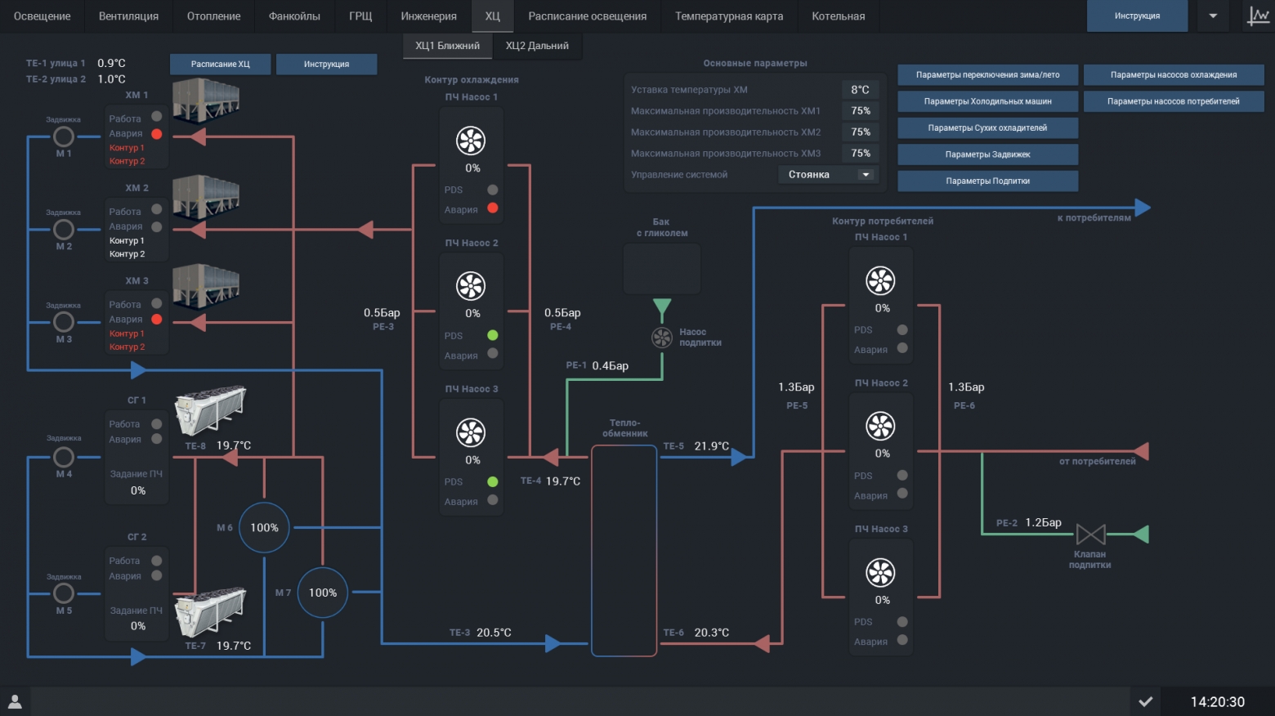This screenshot has width=1275, height=716.
Task: Expand the dropdown arrow next to Инструкция
Action: pyautogui.click(x=1213, y=16)
